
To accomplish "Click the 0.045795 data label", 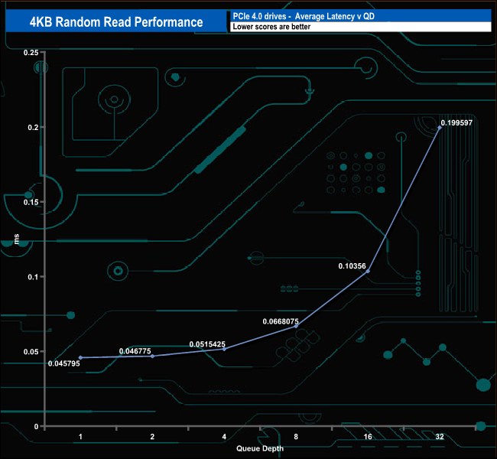I will [64, 363].
